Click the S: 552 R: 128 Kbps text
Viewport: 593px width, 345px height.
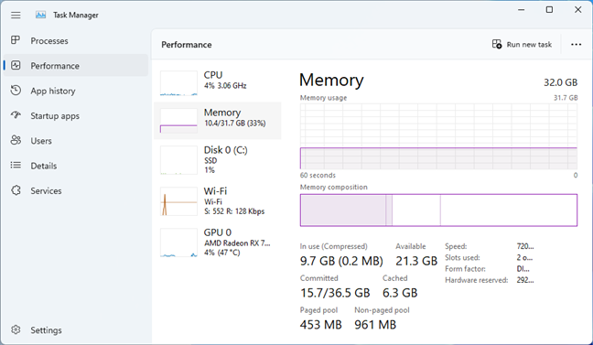[x=234, y=211]
